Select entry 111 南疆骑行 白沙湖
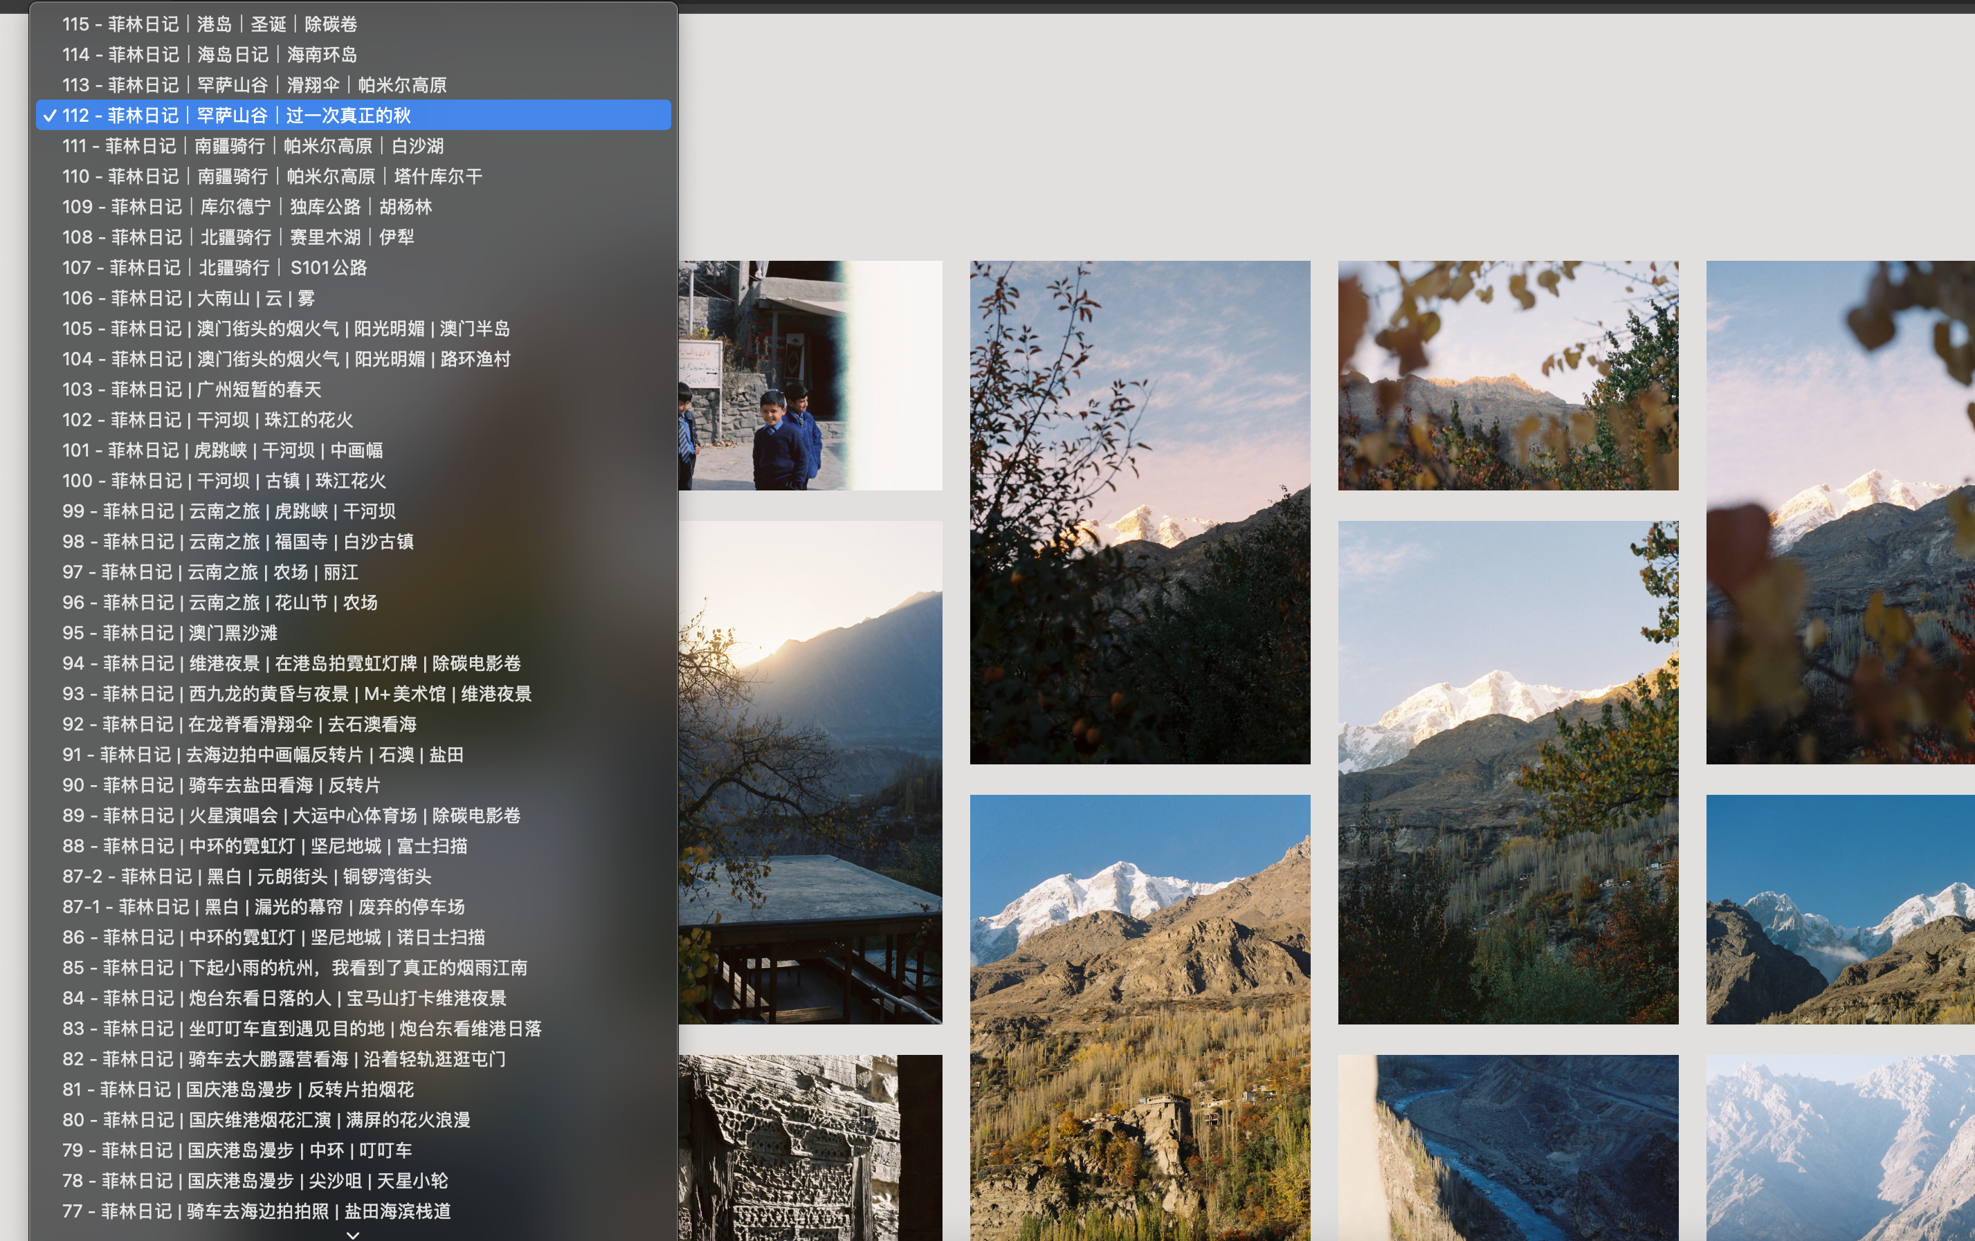 coord(253,145)
